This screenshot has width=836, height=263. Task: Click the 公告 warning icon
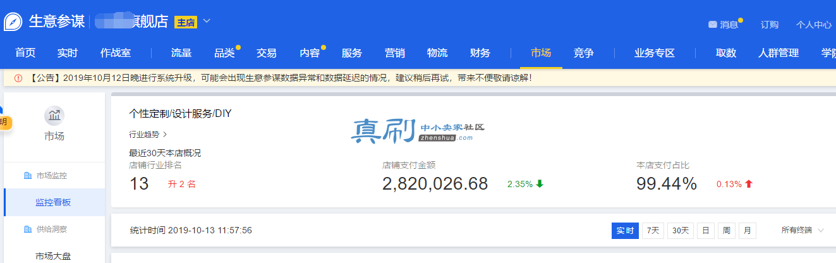click(x=18, y=78)
